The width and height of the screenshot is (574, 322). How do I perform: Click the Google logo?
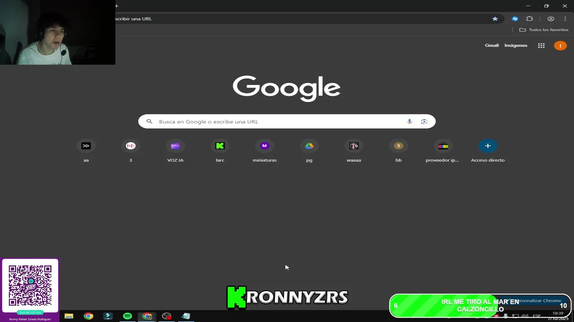[x=287, y=88]
